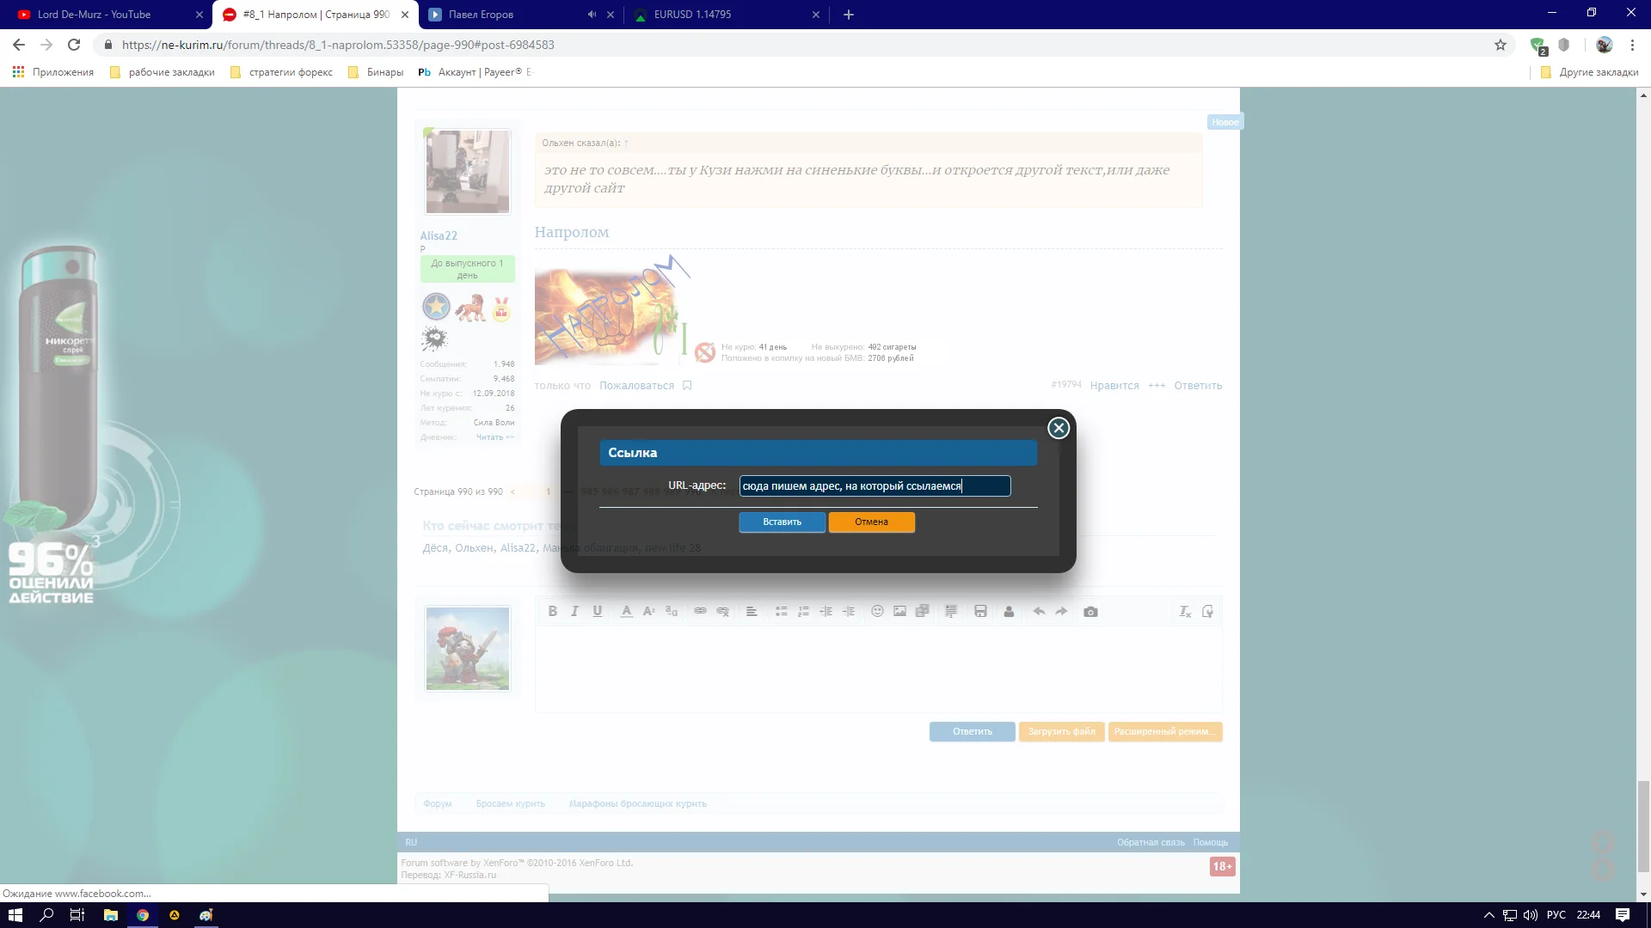Image resolution: width=1651 pixels, height=928 pixels.
Task: Open File Explorer from the taskbar
Action: pyautogui.click(x=110, y=915)
